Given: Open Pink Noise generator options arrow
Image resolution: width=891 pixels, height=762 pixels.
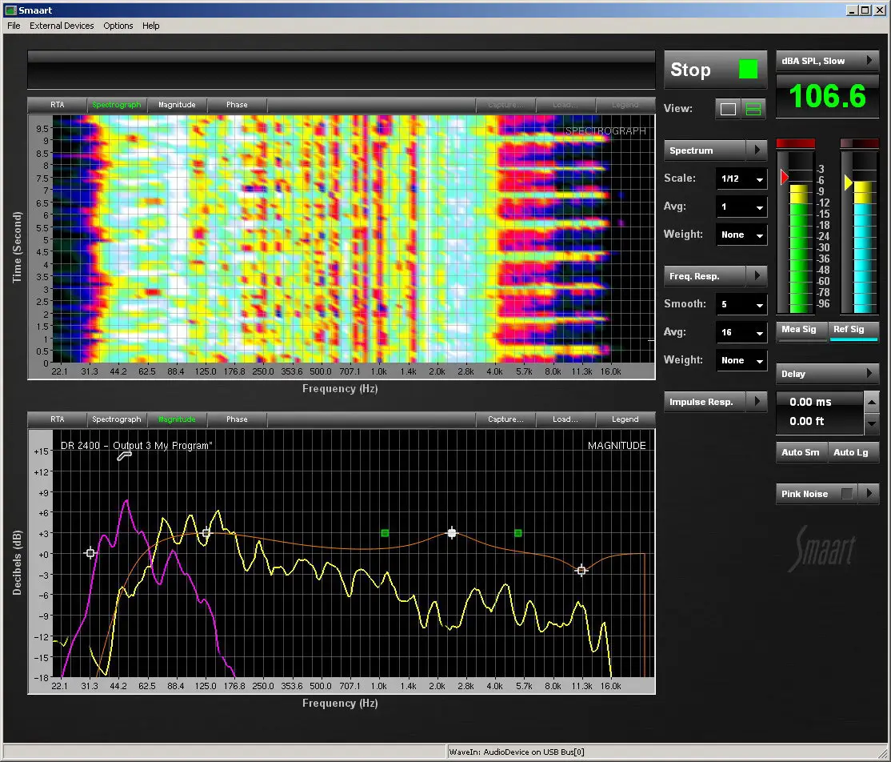Looking at the screenshot, I should pyautogui.click(x=869, y=494).
